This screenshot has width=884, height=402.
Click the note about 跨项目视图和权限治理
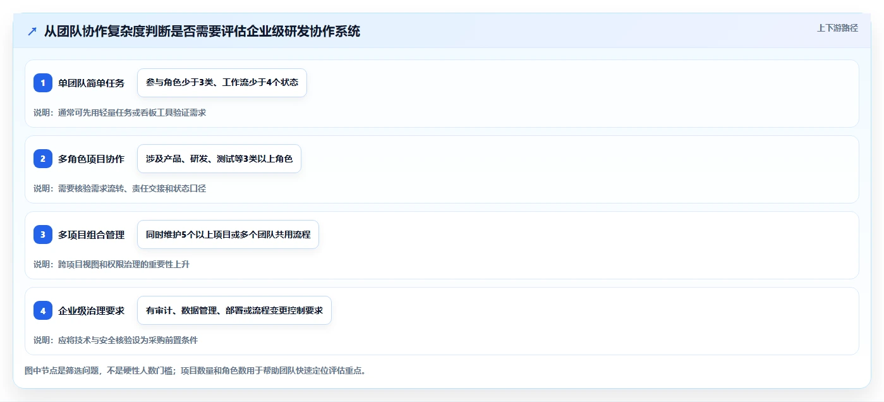tap(111, 264)
